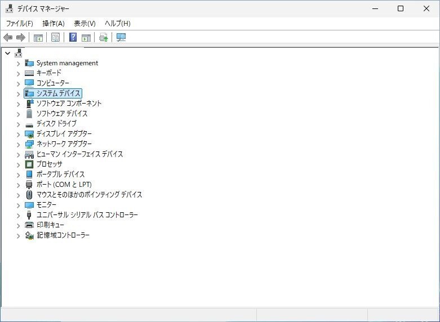This screenshot has width=440, height=322.
Task: Close the デバイス マネージャー window
Action: [x=426, y=8]
